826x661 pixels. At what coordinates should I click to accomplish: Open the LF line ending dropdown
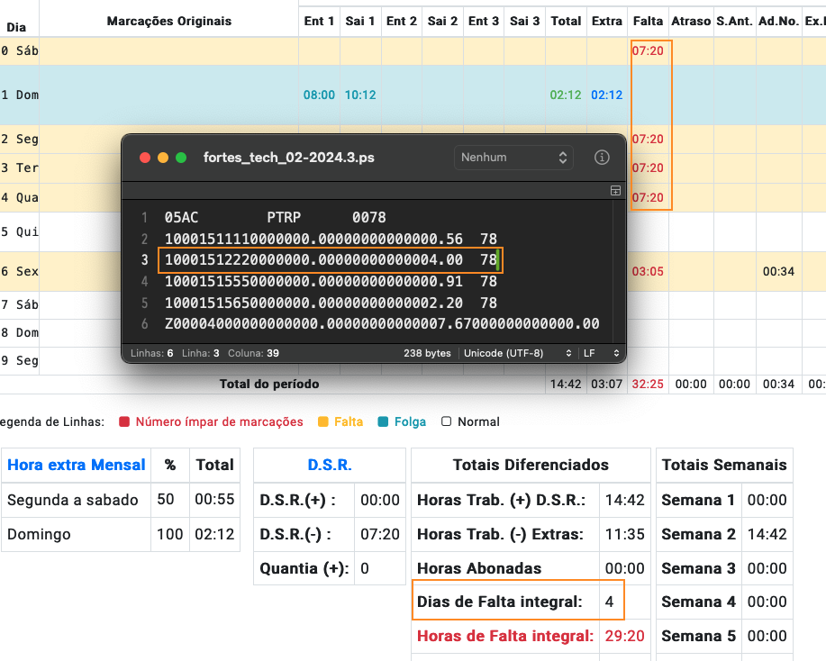[601, 353]
